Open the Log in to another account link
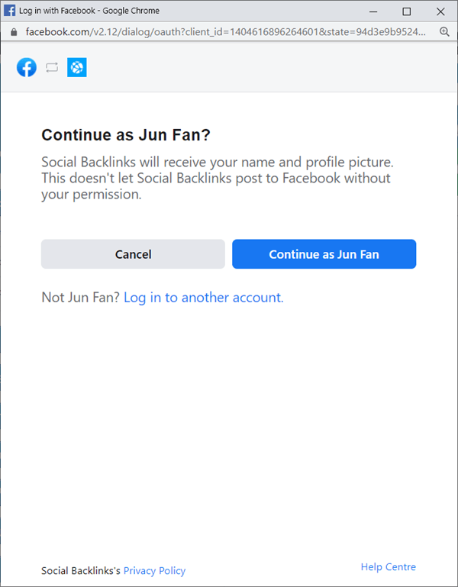This screenshot has height=587, width=458. 203,298
